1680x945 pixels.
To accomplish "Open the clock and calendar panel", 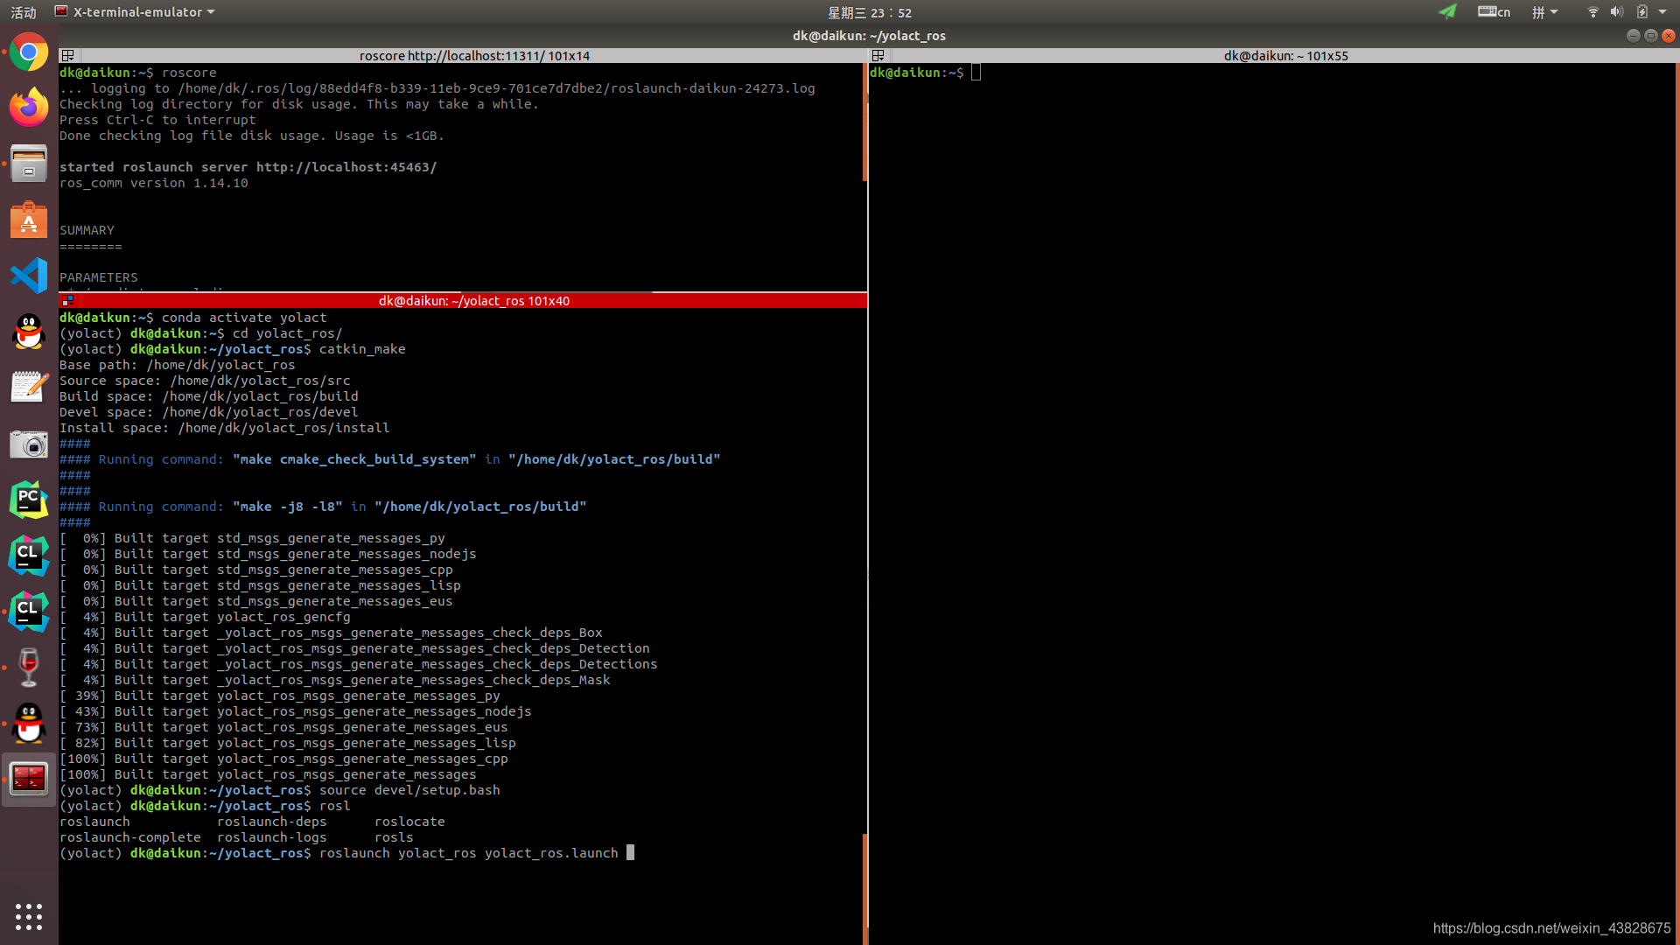I will pyautogui.click(x=869, y=12).
